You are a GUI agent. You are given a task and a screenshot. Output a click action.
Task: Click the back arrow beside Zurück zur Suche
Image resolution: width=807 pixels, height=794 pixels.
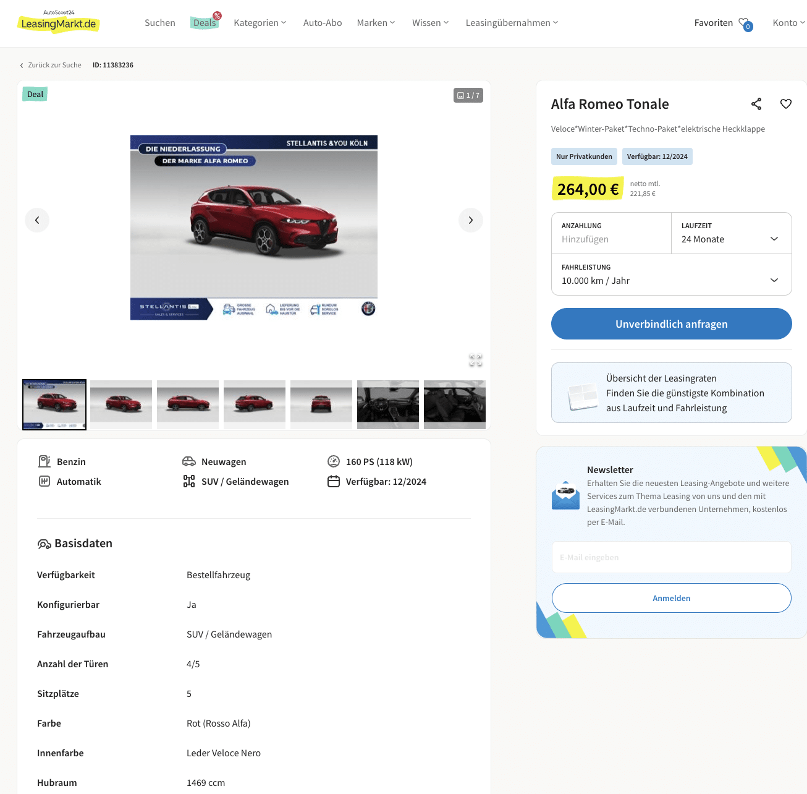(22, 66)
